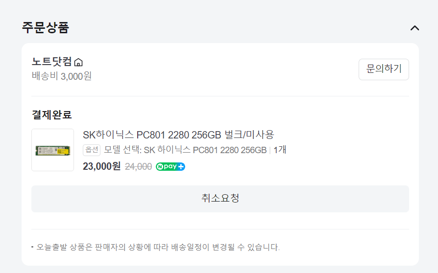Click the green N circle in Npay badge
This screenshot has height=273, width=438.
pos(160,167)
